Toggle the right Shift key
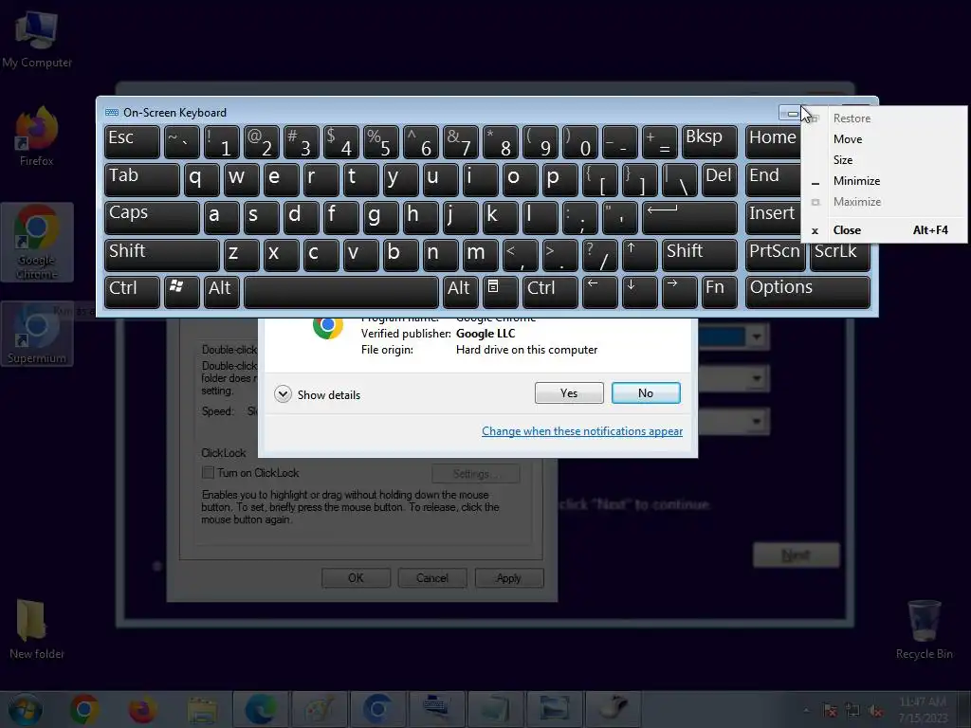The image size is (971, 728). 699,255
